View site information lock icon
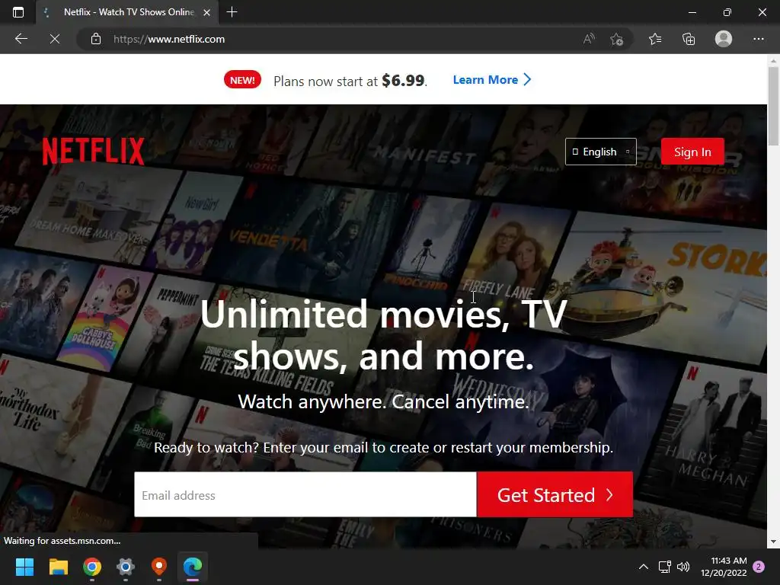780x585 pixels. 96,39
